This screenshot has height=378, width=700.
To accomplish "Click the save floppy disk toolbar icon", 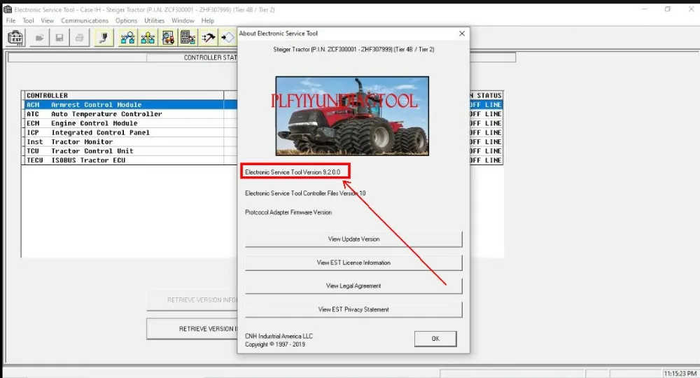I will pyautogui.click(x=59, y=38).
